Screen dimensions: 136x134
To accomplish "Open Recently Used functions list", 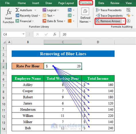I will pos(28,15).
